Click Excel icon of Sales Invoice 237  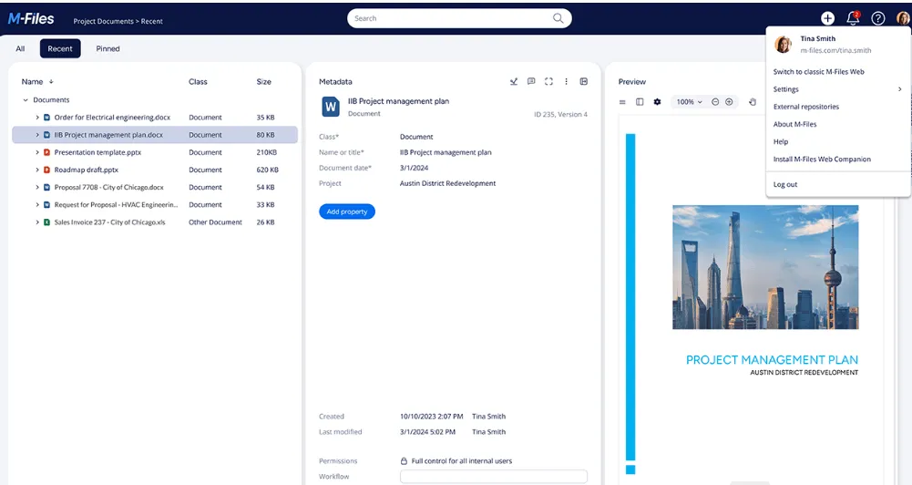pyautogui.click(x=46, y=222)
